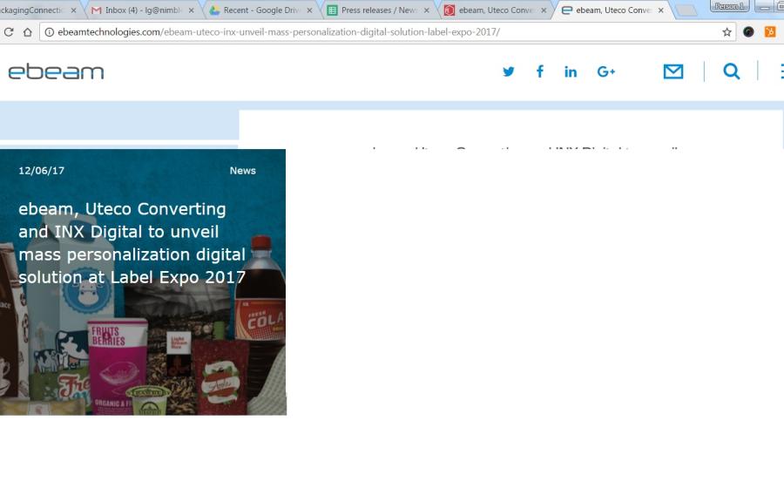Bookmark this page with star icon
Viewport: 784px width, 488px height.
[x=727, y=32]
